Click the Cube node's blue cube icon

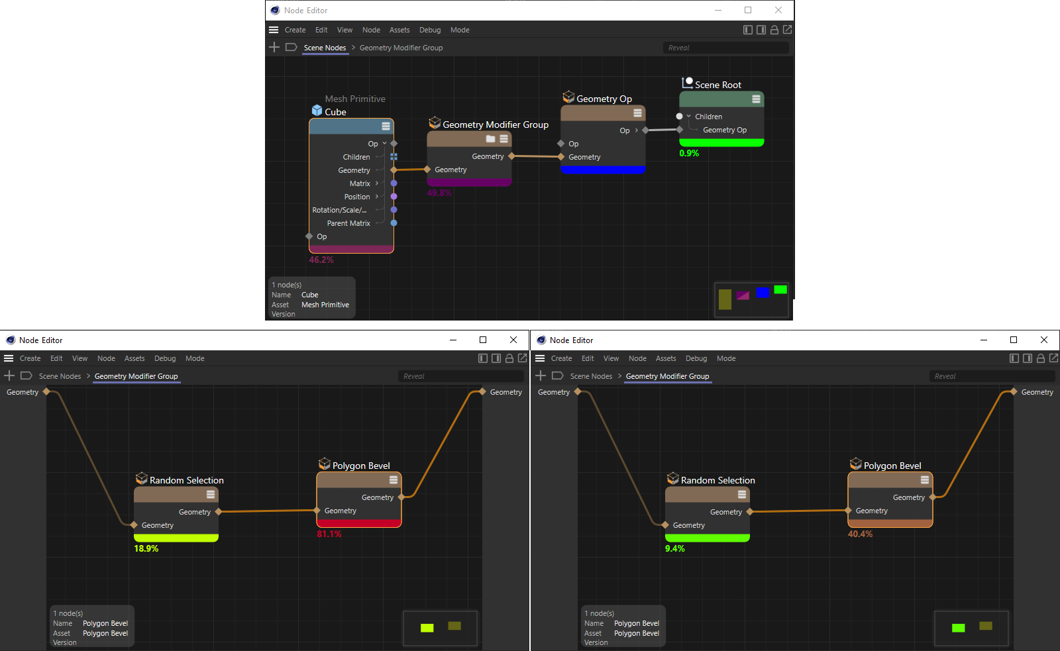(x=317, y=111)
